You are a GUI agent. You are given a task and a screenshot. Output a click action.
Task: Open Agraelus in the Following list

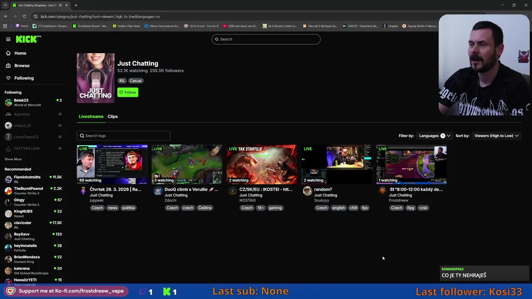pyautogui.click(x=33, y=114)
